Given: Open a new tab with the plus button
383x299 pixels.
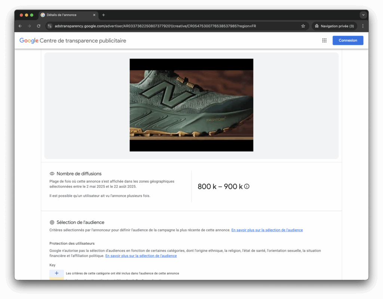Looking at the screenshot, I should click(x=103, y=15).
